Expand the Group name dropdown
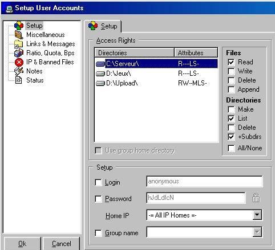The height and width of the screenshot is (250, 275). [257, 232]
